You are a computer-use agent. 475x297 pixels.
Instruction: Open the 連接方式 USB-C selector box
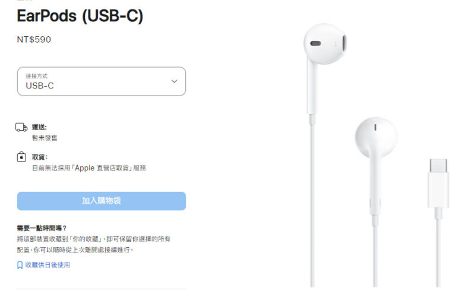click(x=102, y=81)
